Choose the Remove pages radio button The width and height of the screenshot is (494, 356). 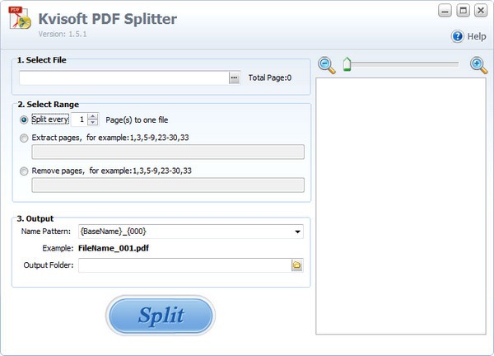(x=23, y=171)
